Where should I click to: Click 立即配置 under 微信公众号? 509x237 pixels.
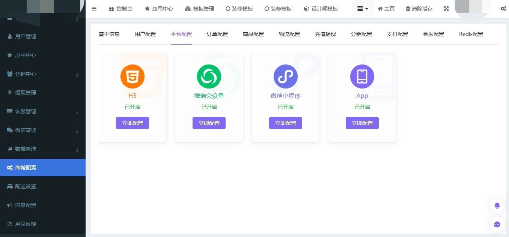pos(209,123)
